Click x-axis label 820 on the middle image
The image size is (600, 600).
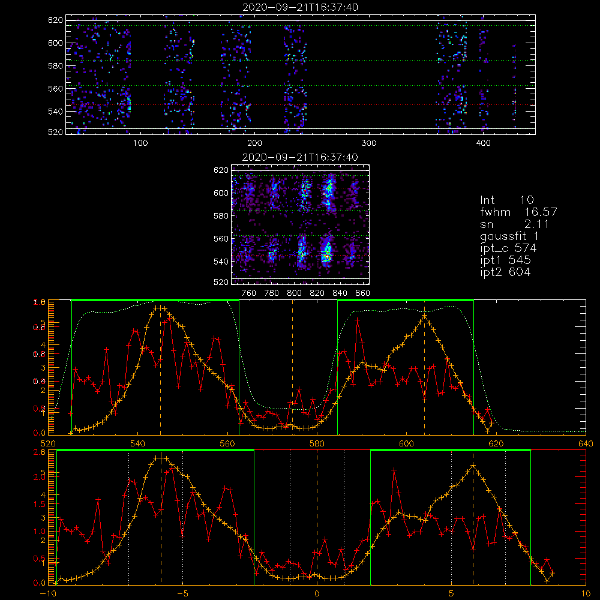(317, 293)
